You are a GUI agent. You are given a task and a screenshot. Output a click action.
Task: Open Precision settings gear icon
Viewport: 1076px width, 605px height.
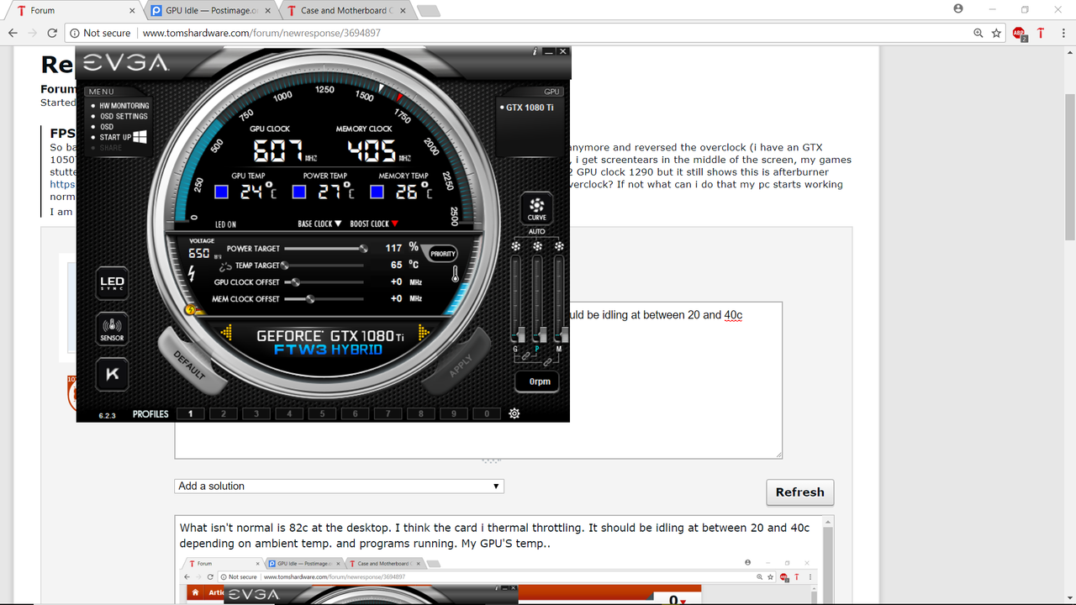pyautogui.click(x=514, y=413)
